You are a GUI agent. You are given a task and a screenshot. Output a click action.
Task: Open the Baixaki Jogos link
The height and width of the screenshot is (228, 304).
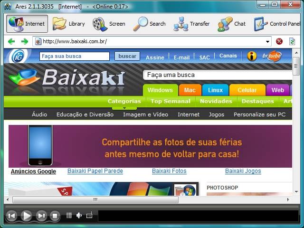(243, 171)
